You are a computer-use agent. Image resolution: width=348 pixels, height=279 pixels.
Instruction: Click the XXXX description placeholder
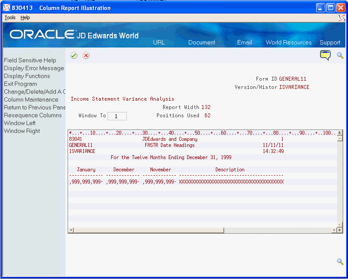(x=231, y=182)
